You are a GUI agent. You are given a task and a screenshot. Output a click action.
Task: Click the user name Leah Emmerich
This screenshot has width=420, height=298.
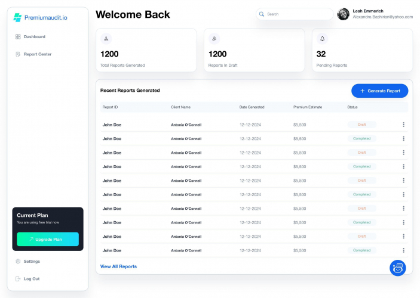click(x=368, y=11)
